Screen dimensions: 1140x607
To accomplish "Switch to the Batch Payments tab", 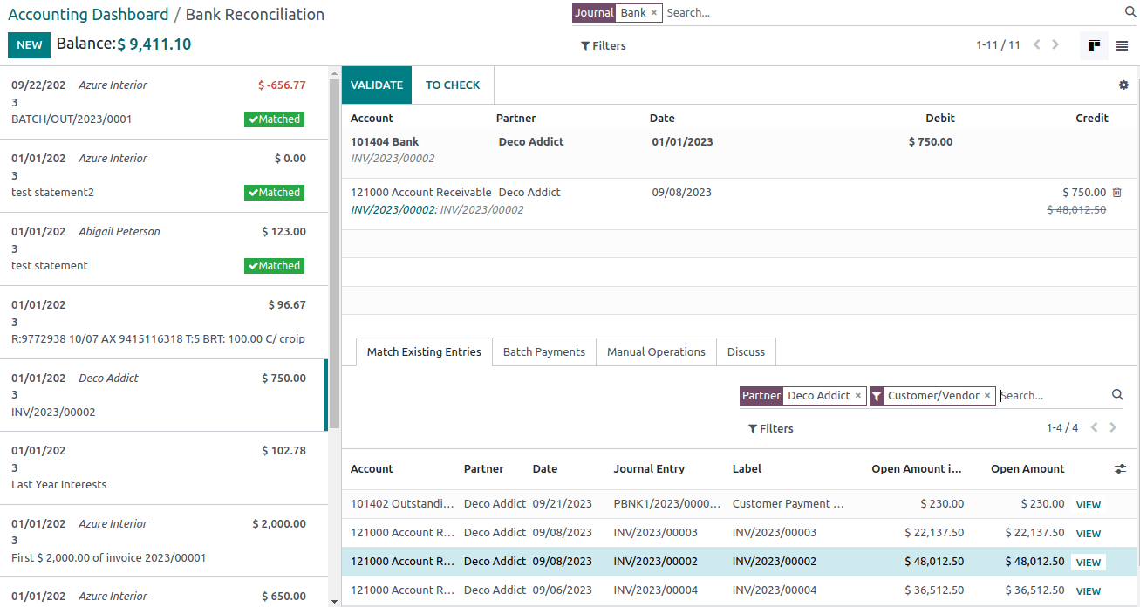I will [x=543, y=351].
